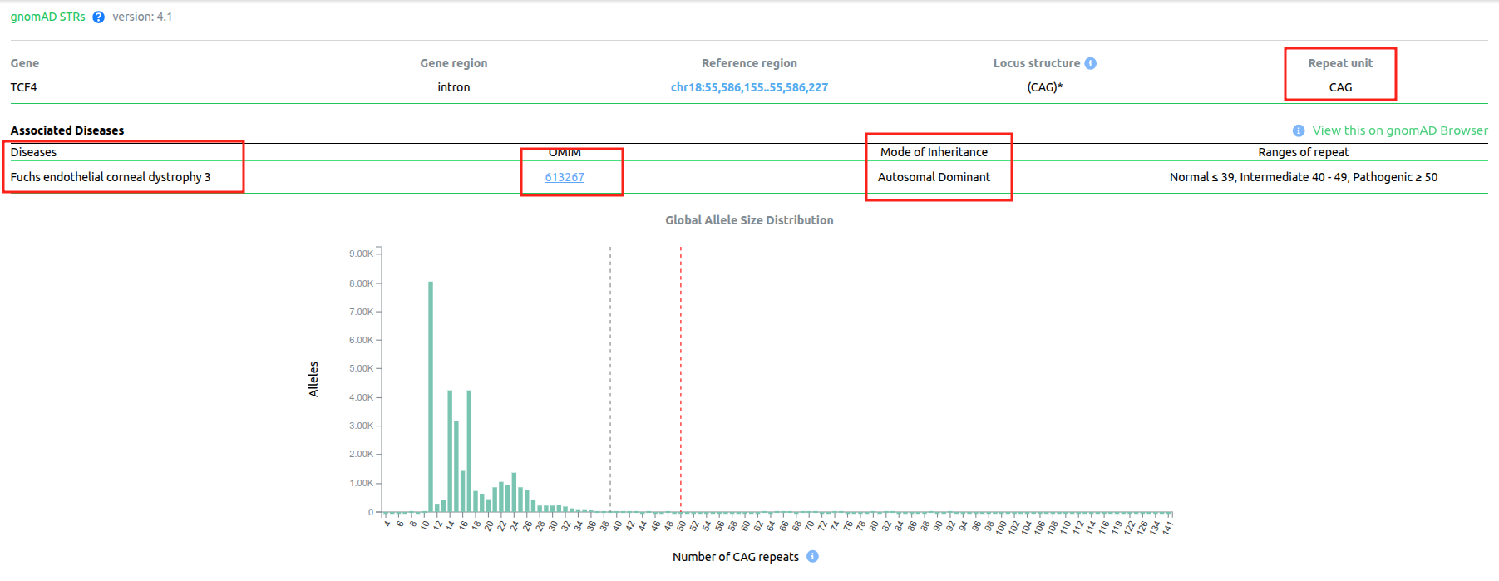
Task: Click the Autosomal Dominant inheritance value
Action: coord(934,177)
